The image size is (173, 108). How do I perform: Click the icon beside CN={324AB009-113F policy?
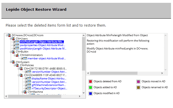pyautogui.click(x=21, y=75)
